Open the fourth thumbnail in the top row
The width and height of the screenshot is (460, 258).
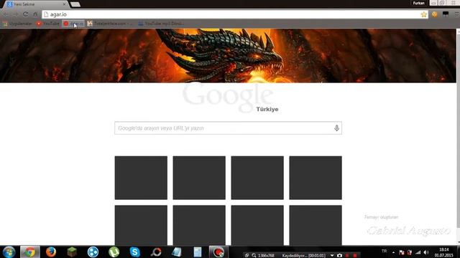coord(316,178)
